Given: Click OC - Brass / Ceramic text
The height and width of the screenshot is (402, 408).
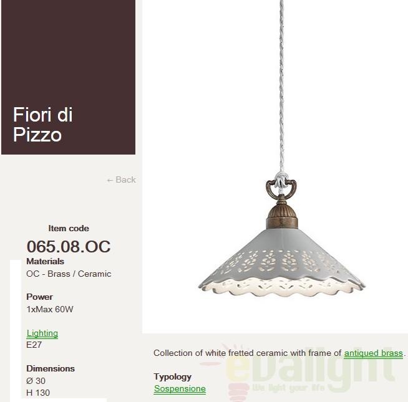Looking at the screenshot, I should [x=69, y=274].
